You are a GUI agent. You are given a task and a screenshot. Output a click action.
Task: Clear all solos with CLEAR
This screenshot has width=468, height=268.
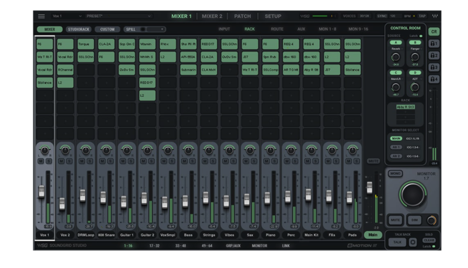pyautogui.click(x=429, y=240)
